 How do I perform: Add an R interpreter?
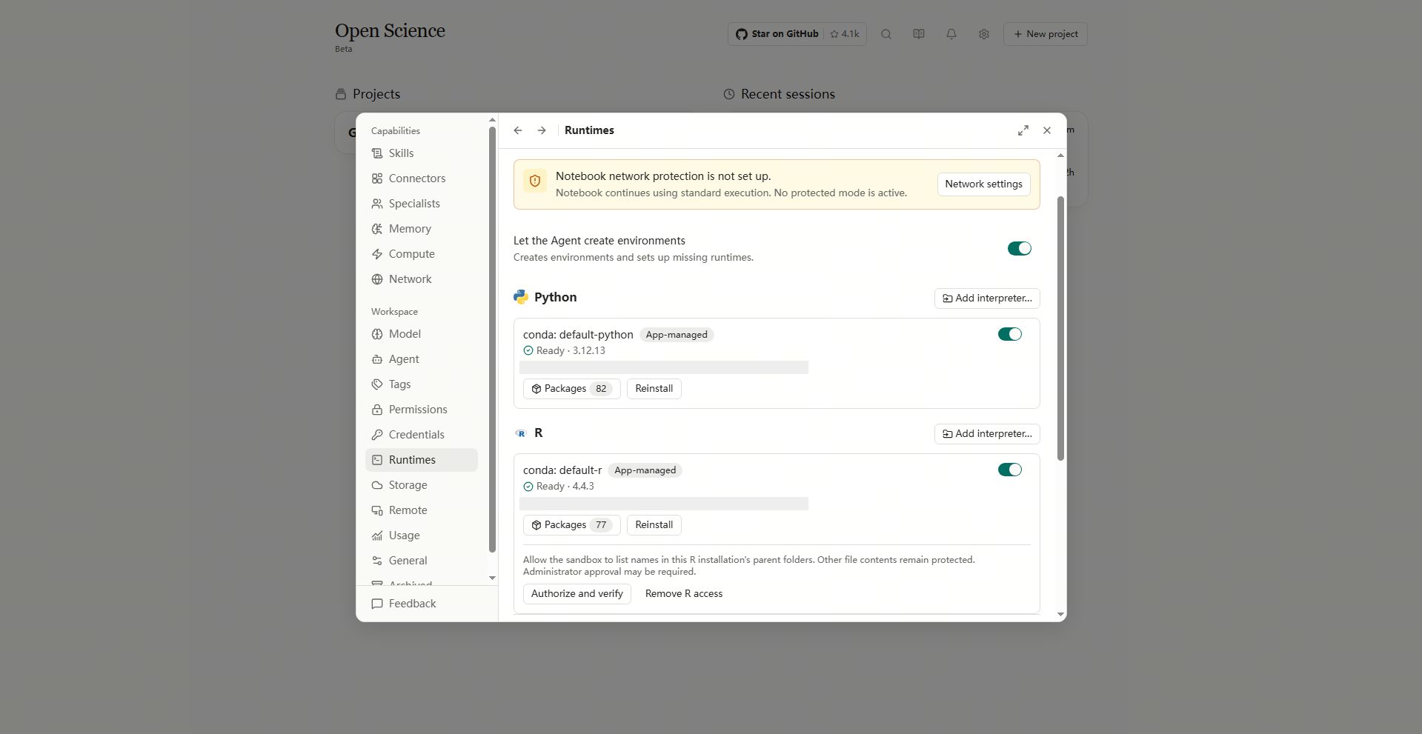[987, 434]
